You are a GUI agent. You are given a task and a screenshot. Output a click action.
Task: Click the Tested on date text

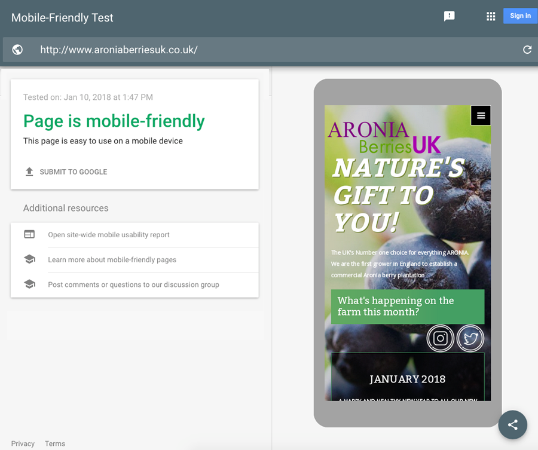point(88,97)
